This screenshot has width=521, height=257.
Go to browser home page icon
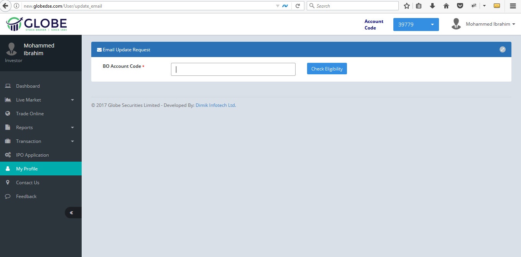[x=446, y=6]
